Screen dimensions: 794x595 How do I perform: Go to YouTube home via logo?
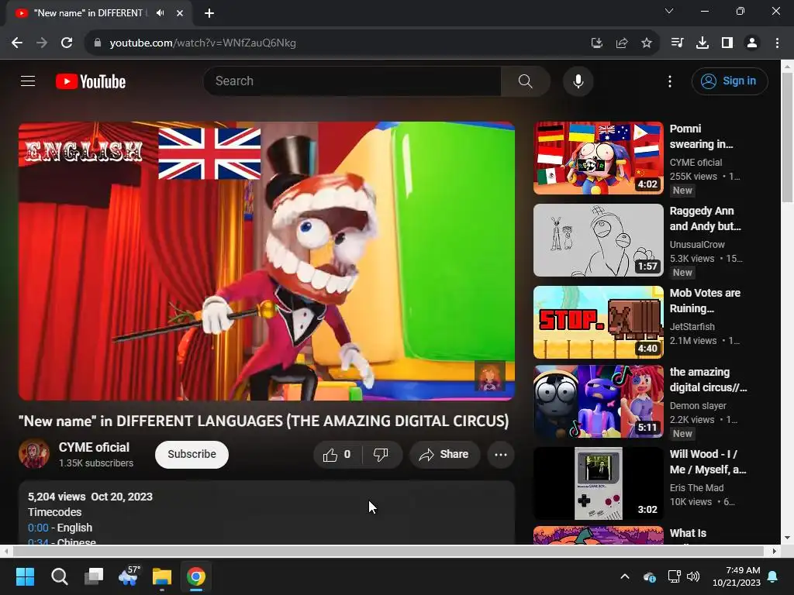point(91,81)
